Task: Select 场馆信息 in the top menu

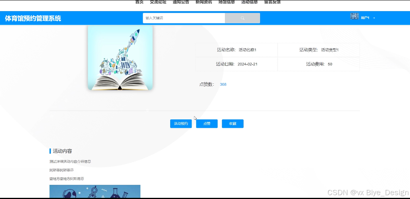Action: [227, 2]
